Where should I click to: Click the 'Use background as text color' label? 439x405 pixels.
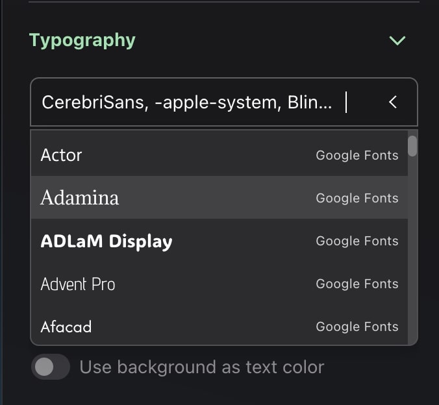point(202,367)
